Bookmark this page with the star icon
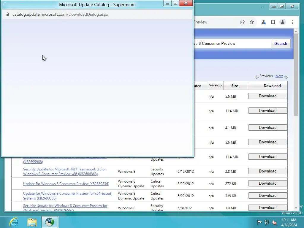Viewport: 304px width, 228px height. 252,22
